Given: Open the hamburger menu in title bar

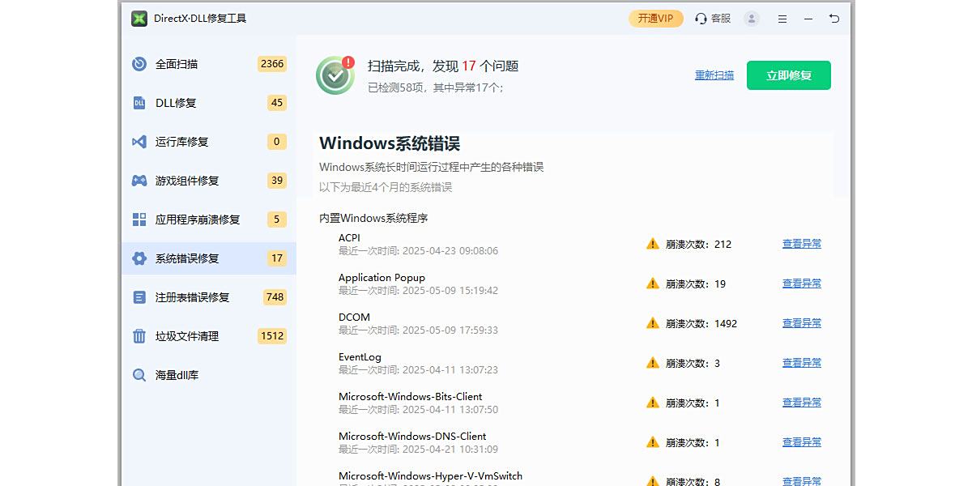Looking at the screenshot, I should [x=782, y=19].
